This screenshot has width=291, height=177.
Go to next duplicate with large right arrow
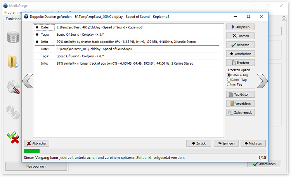pos(262,81)
